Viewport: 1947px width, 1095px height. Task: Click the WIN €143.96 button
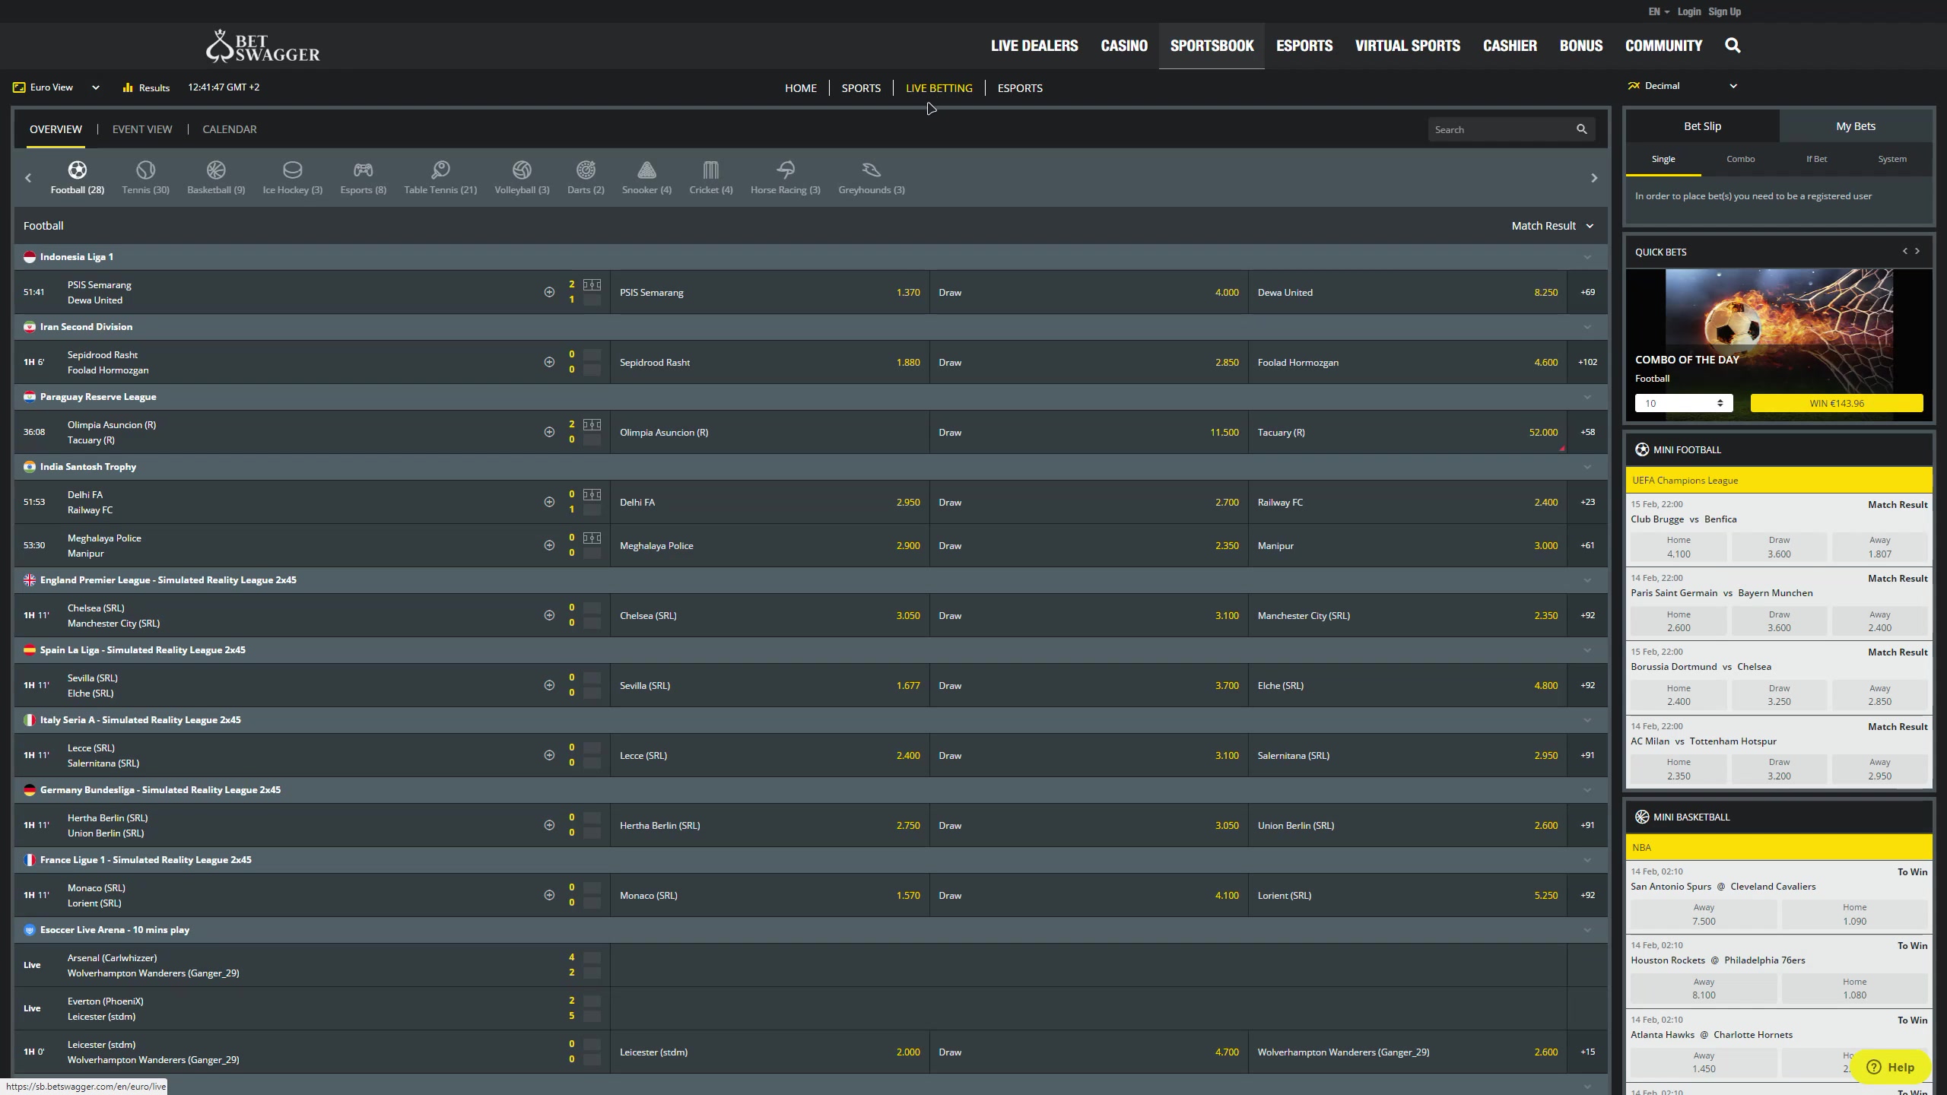pos(1836,404)
